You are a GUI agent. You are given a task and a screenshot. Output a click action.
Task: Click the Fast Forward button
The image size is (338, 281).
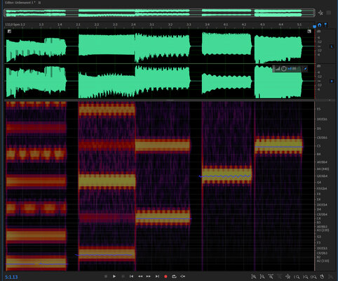pyautogui.click(x=149, y=277)
